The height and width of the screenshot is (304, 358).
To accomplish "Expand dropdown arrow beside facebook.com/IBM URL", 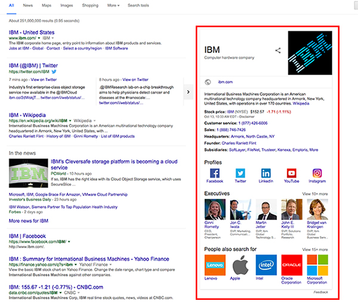I will tap(69, 242).
